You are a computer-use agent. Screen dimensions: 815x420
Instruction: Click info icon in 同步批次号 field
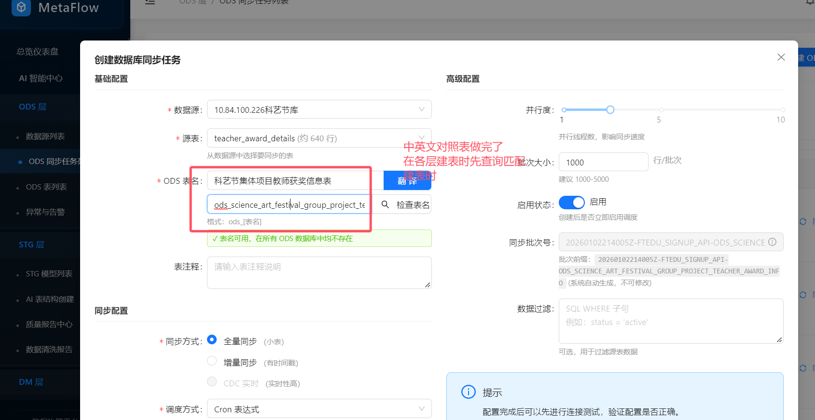[772, 242]
